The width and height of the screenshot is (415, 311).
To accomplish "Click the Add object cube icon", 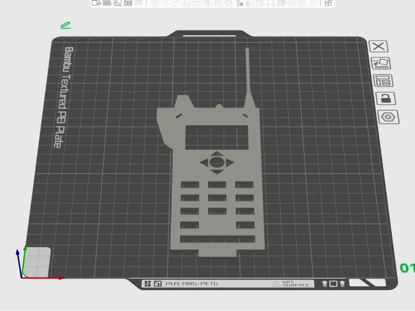I will 96,3.
